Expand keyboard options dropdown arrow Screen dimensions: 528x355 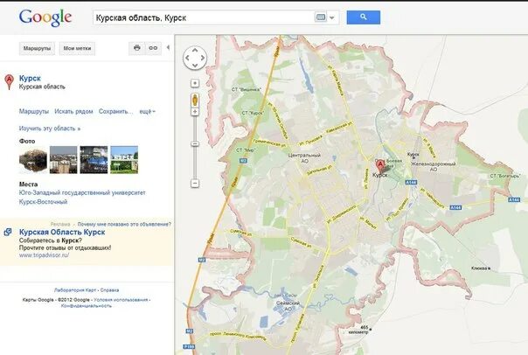click(332, 17)
